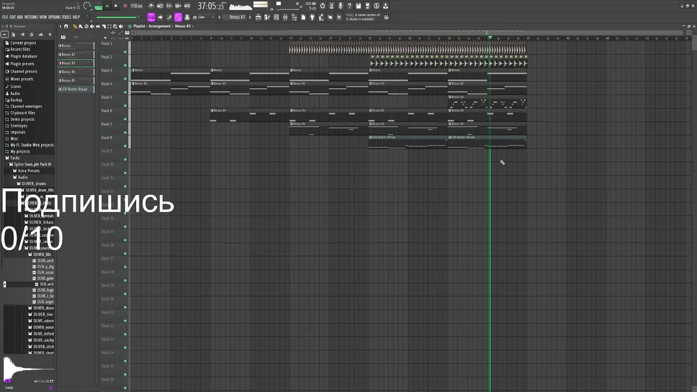Toggle wait for input icon
This screenshot has width=697, height=392.
(x=159, y=6)
